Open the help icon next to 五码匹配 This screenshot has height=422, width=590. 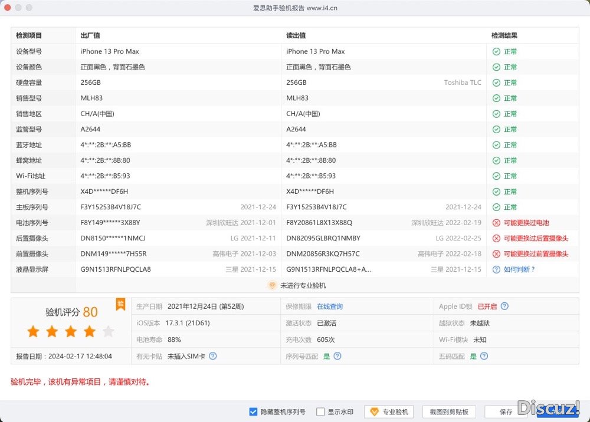(x=484, y=356)
